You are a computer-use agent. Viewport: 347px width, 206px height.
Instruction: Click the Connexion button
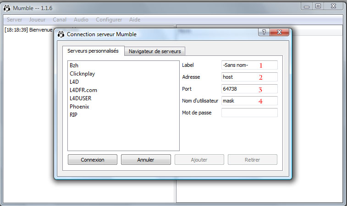(x=93, y=160)
